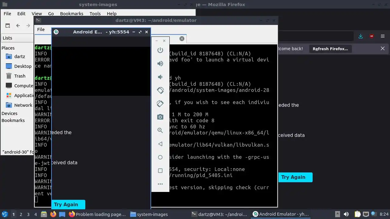Click Refresh Firefox button
Image resolution: width=390 pixels, height=219 pixels.
pos(330,49)
